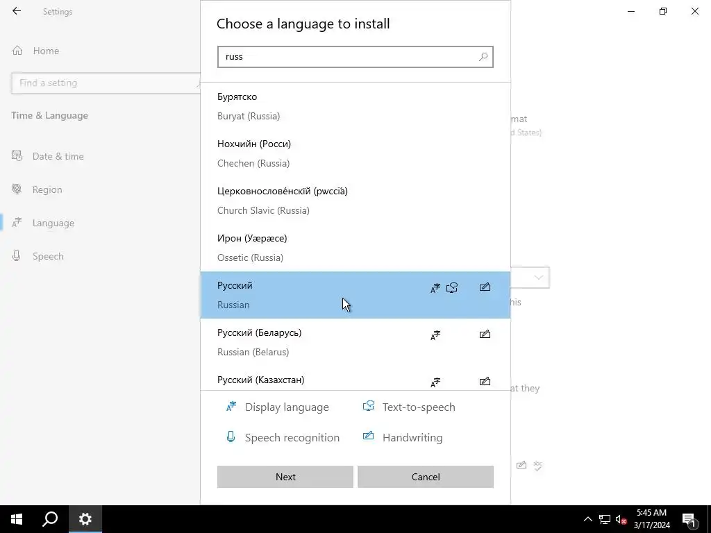Open dropdown behind the language dialog

click(530, 278)
